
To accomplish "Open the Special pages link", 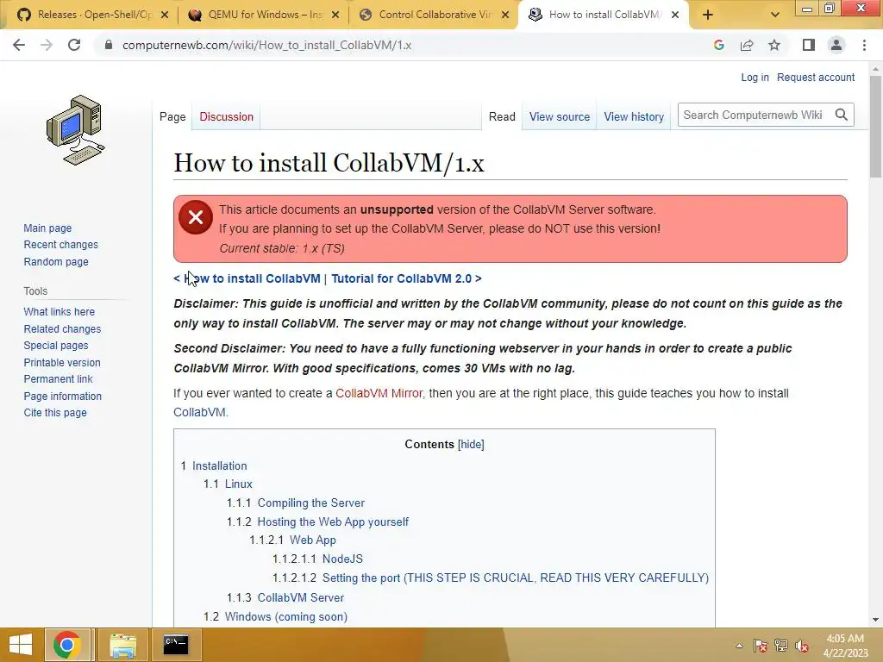I will click(56, 345).
